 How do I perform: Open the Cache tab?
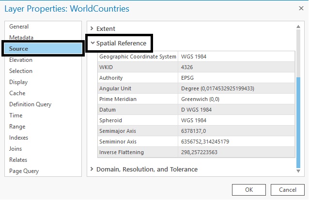point(17,93)
